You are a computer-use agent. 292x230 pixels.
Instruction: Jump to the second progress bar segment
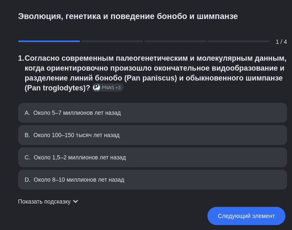pyautogui.click(x=112, y=41)
